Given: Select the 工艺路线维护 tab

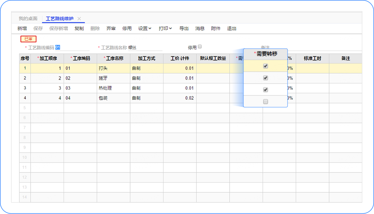Looking at the screenshot, I should click(x=59, y=19).
